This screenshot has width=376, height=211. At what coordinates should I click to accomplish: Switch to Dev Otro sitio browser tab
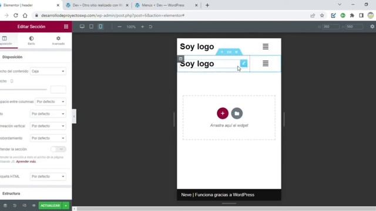click(x=97, y=5)
